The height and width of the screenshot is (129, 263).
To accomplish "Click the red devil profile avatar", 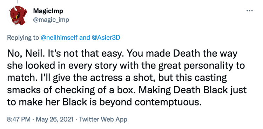I will pos(18,15).
